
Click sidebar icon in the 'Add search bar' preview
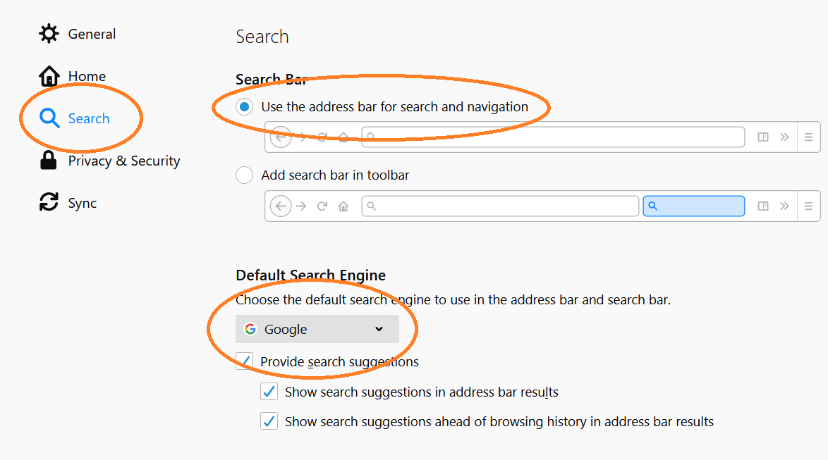(x=762, y=206)
